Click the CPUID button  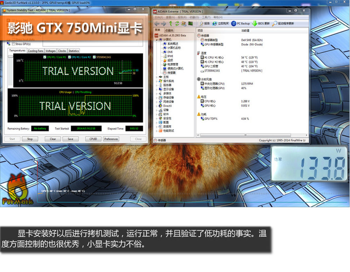pos(93,139)
